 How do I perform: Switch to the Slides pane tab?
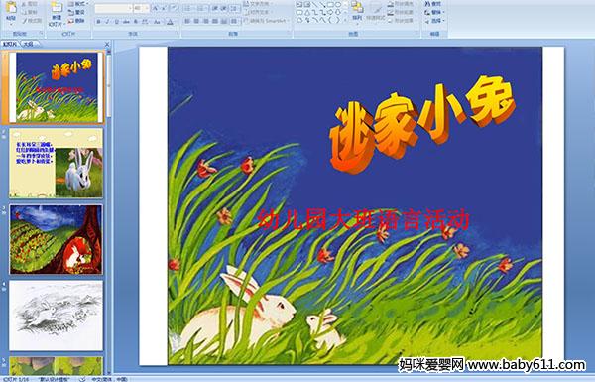tap(10, 44)
